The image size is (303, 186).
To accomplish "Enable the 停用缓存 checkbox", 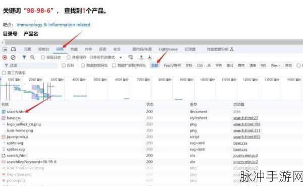I will [68, 58].
